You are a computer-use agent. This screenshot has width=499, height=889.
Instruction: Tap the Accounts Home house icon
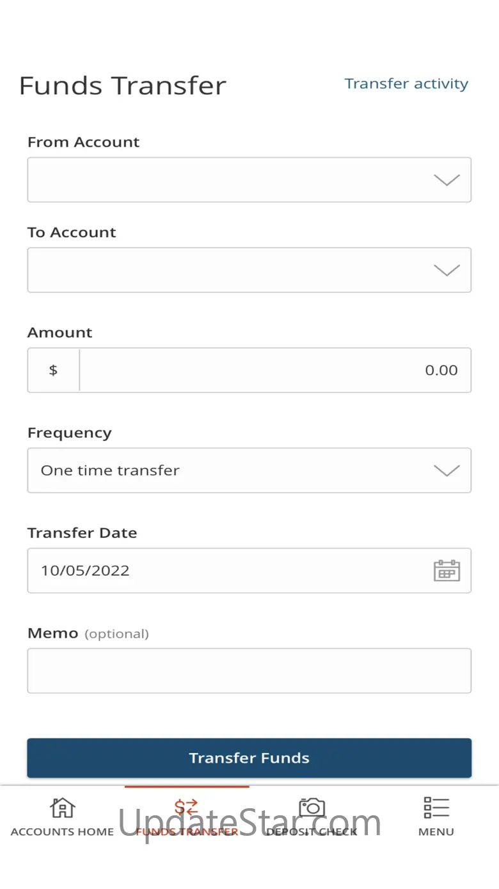click(x=62, y=808)
